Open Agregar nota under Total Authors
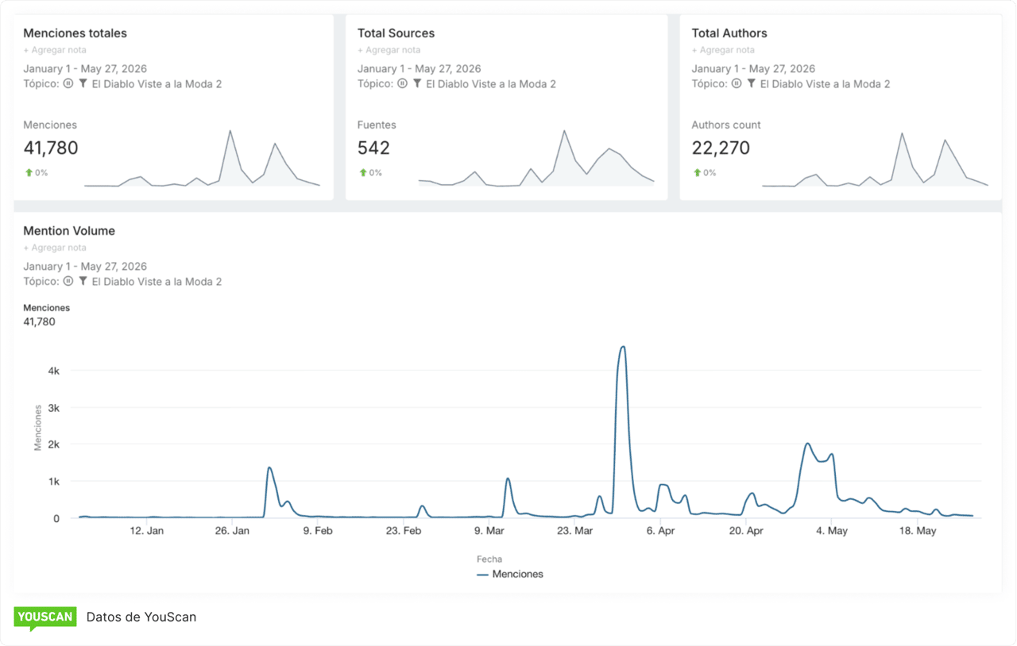The width and height of the screenshot is (1017, 646). coord(723,50)
